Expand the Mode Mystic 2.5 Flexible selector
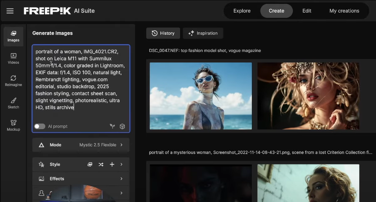This screenshot has width=376, height=202. click(x=81, y=145)
